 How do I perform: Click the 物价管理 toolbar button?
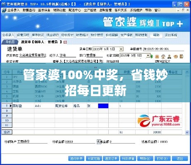[97, 35]
